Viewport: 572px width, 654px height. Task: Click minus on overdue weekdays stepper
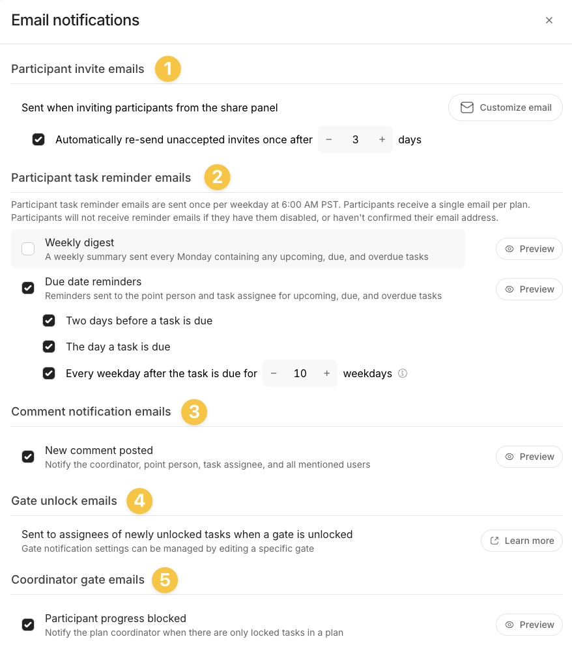tap(274, 373)
